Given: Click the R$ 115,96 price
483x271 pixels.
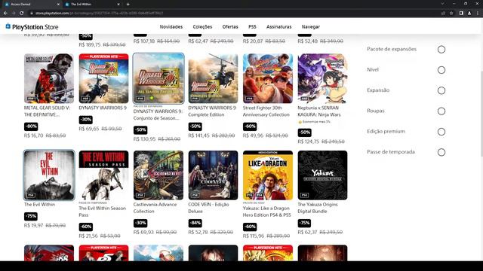Looking at the screenshot, I should 254,236.
